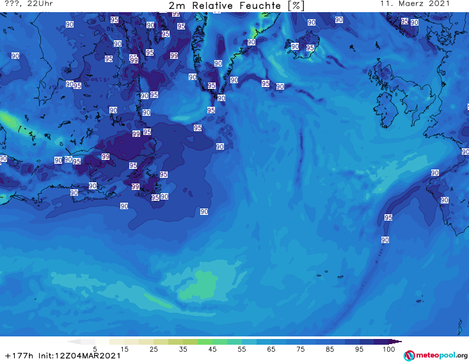Click the '???, 22Uhr' time label
Screen dimensions: 469x362
point(29,4)
